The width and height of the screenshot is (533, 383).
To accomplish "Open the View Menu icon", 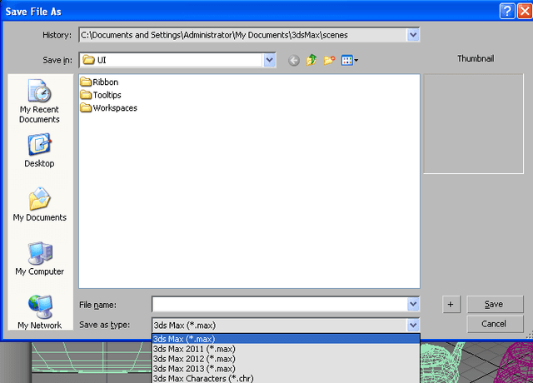I will click(x=350, y=61).
